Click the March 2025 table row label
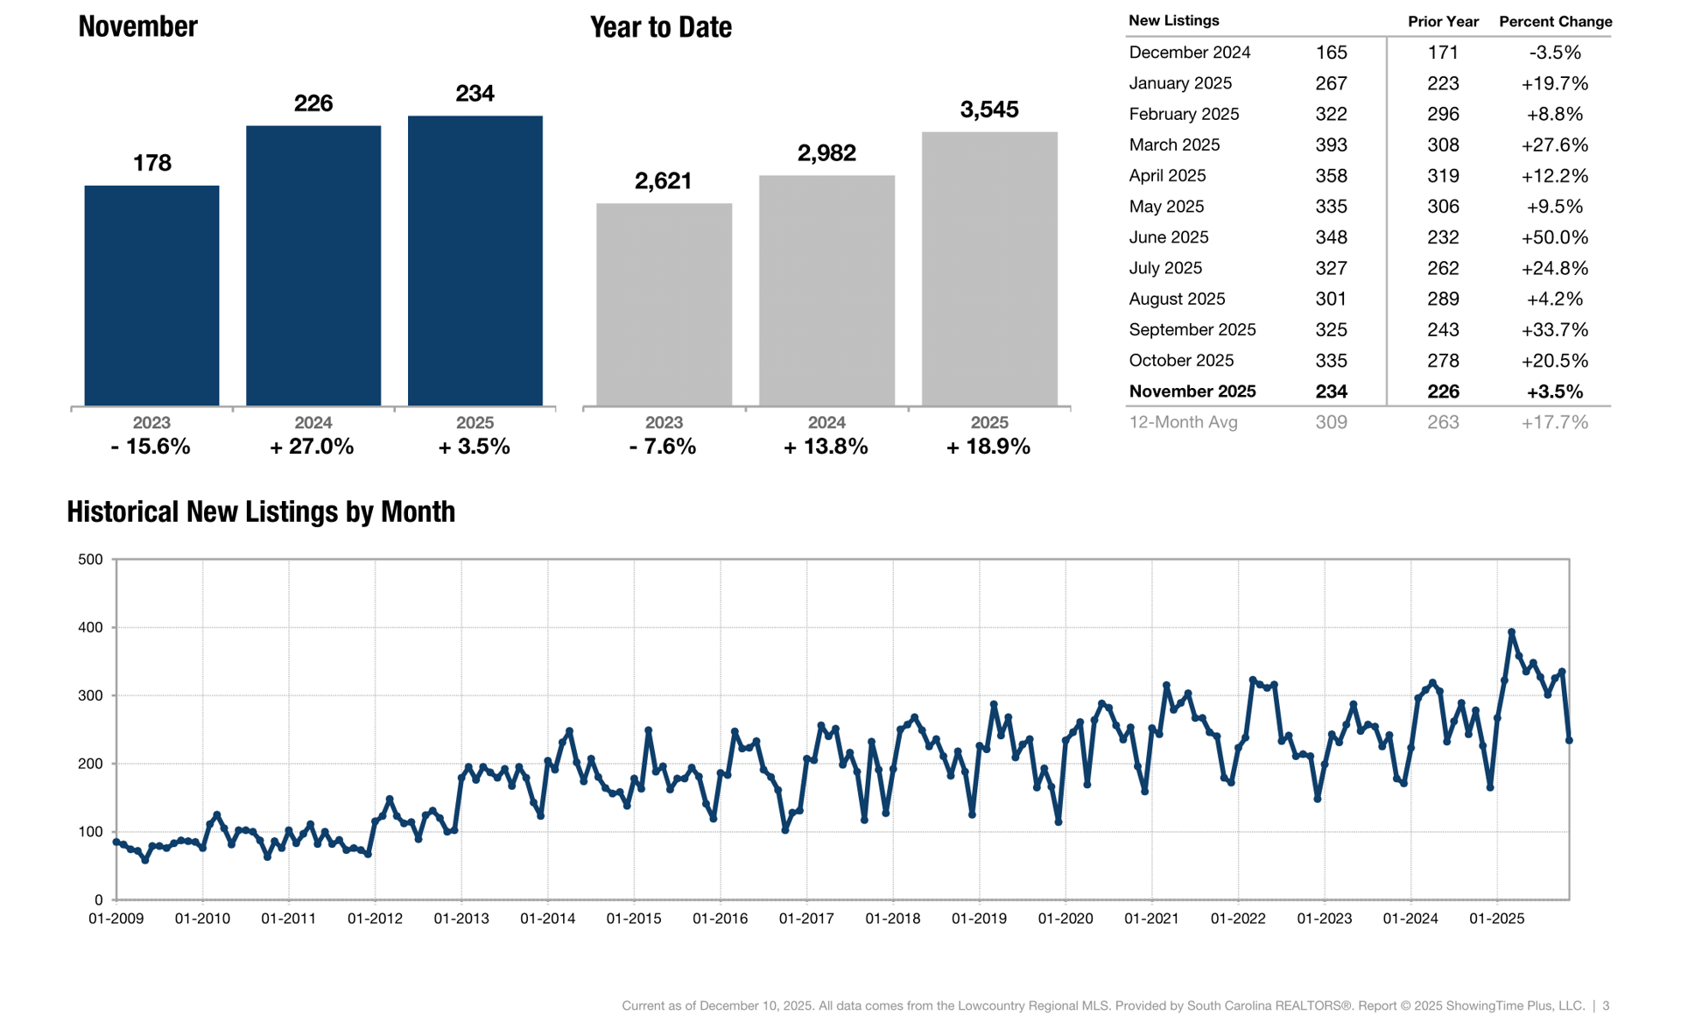 [x=1174, y=144]
